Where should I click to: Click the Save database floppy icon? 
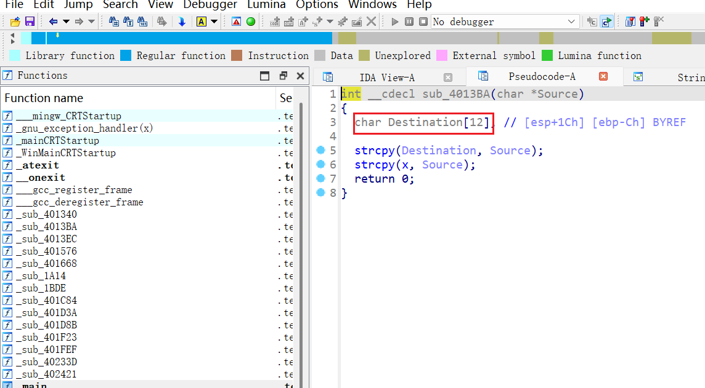pos(29,22)
